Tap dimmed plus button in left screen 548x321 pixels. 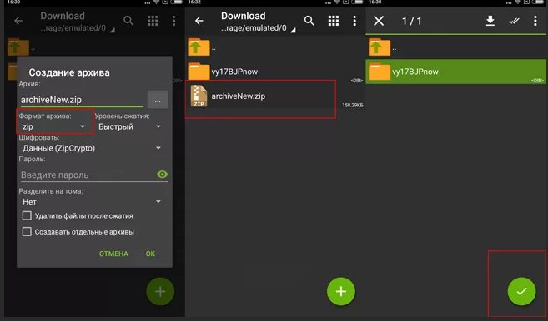tap(160, 291)
